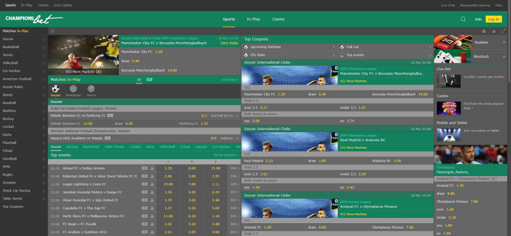511x236 pixels.
Task: Expand 146 markets for Kelantan United match
Action: click(x=235, y=176)
